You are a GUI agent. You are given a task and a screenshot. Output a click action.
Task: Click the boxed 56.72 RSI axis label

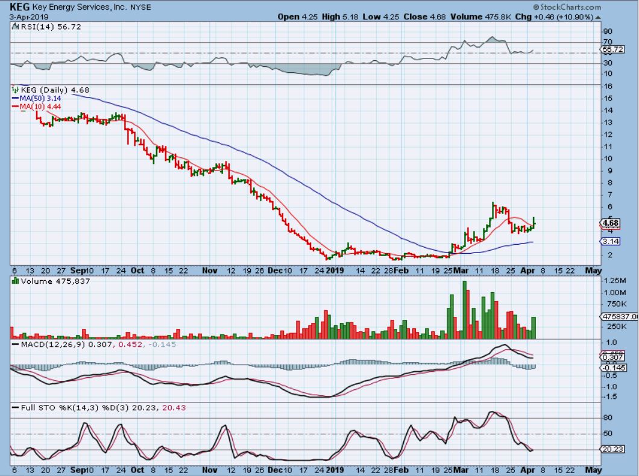coord(613,49)
